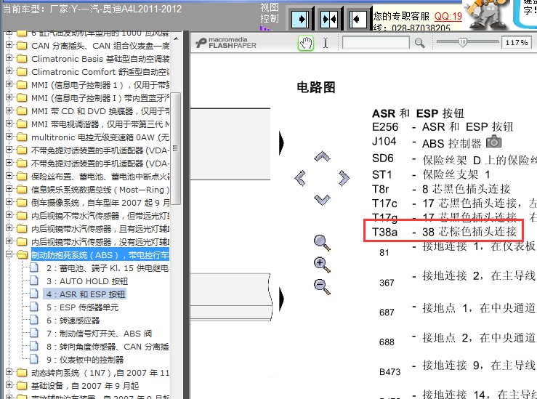The width and height of the screenshot is (537, 399).
Task: Open 3：AUTO HOLD 按钮 page
Action: [87, 281]
